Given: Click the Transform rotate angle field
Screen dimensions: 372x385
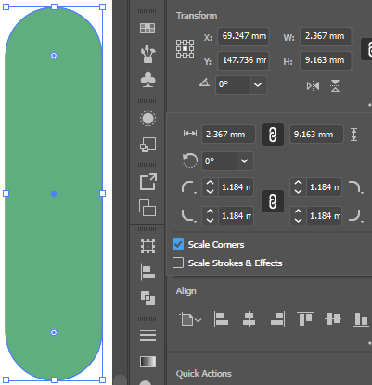Looking at the screenshot, I should [233, 84].
